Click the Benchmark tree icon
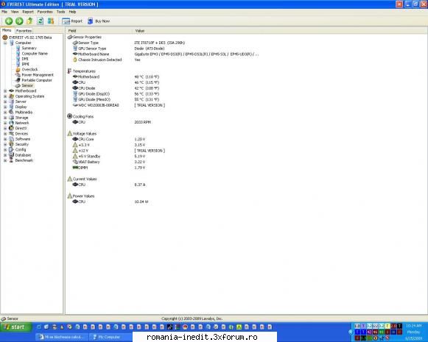This screenshot has width=428, height=342. click(x=11, y=160)
